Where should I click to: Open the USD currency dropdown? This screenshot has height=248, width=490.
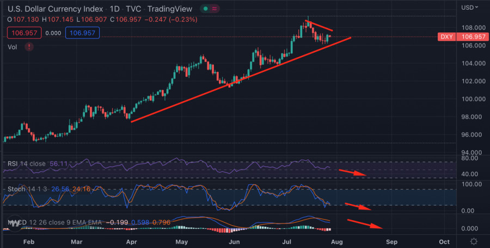(x=470, y=8)
